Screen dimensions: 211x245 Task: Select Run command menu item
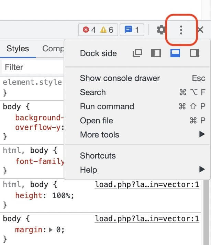[x=137, y=106]
